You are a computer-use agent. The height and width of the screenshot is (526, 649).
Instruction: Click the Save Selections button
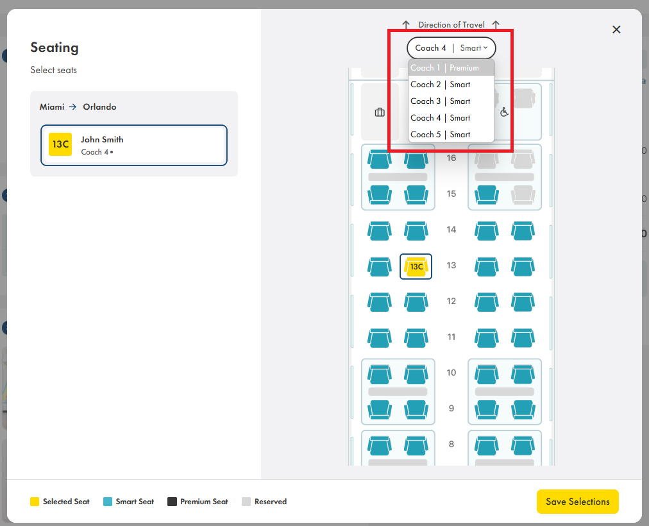click(577, 502)
